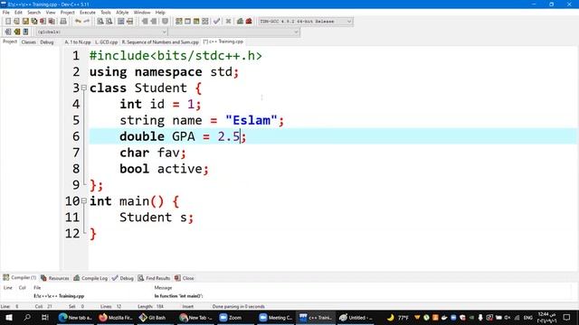The height and width of the screenshot is (325, 579).
Task: Click the Compile toolbar icon
Action: point(179,22)
